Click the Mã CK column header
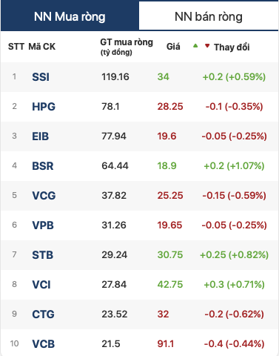 [42, 47]
